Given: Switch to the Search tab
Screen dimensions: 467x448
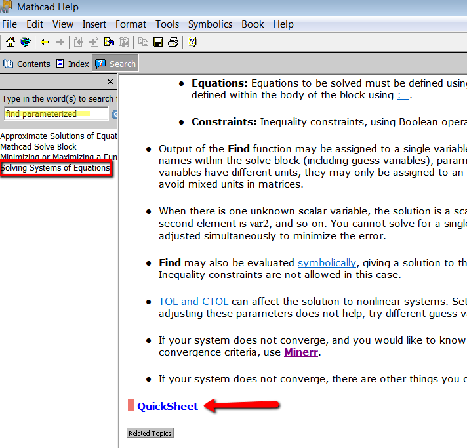Looking at the screenshot, I should [x=115, y=64].
